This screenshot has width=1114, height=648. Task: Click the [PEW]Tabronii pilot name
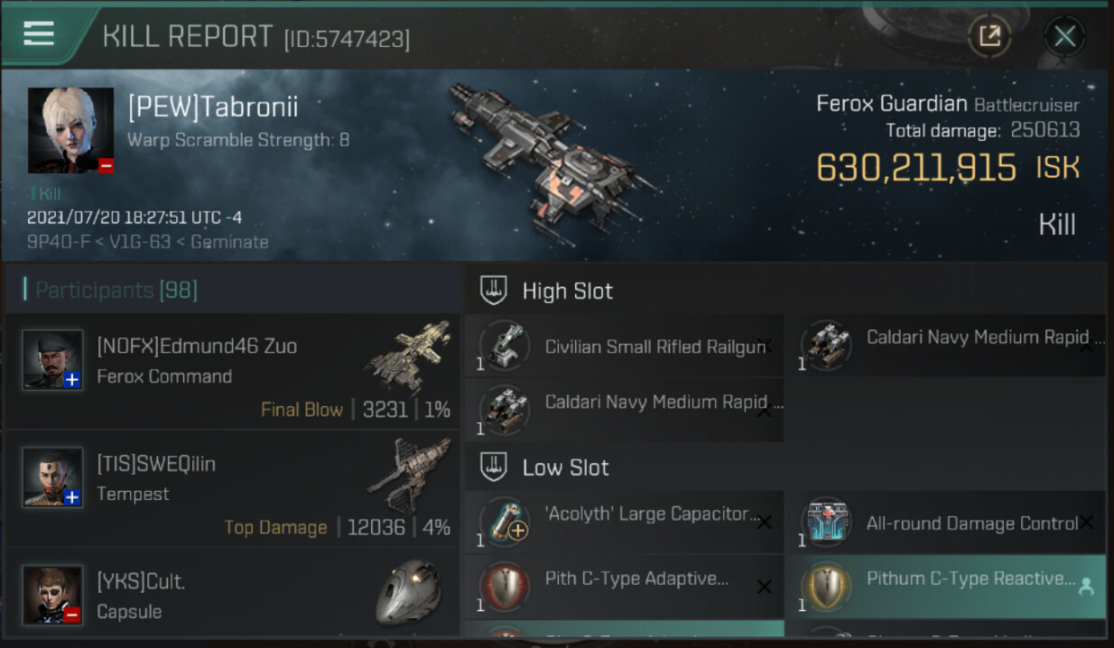[x=213, y=106]
